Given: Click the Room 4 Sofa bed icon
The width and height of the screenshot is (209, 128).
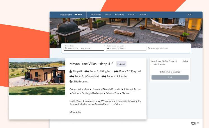Looking at the screenshot, I should point(104,76).
